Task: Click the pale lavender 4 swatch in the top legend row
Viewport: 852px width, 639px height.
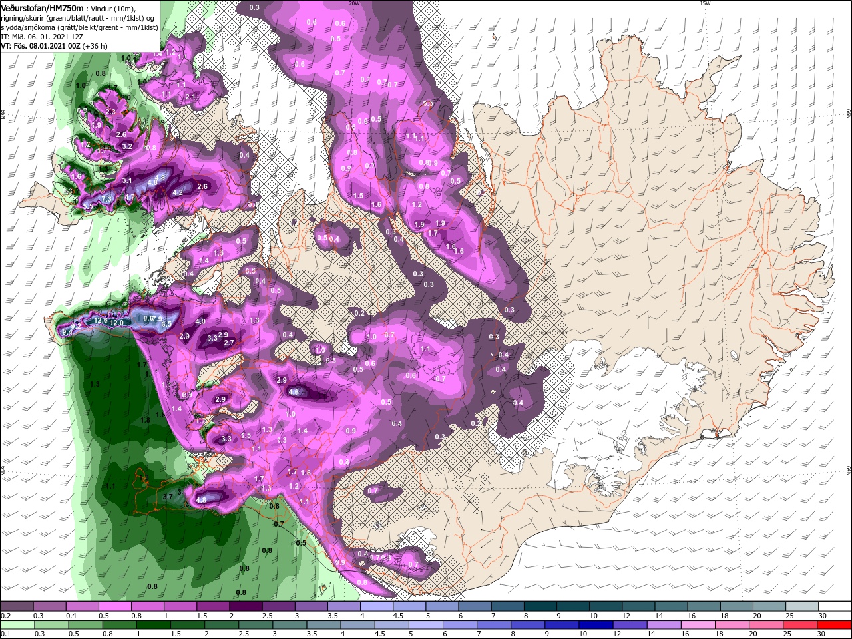Action: 377,606
